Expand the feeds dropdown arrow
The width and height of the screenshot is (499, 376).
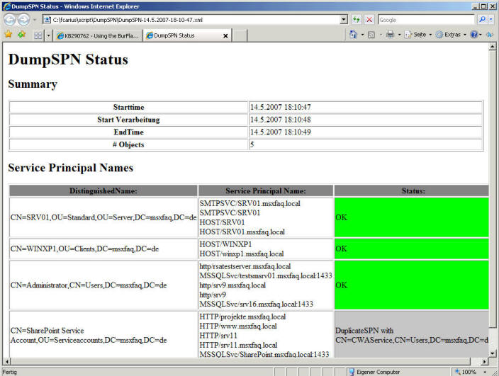tap(381, 34)
